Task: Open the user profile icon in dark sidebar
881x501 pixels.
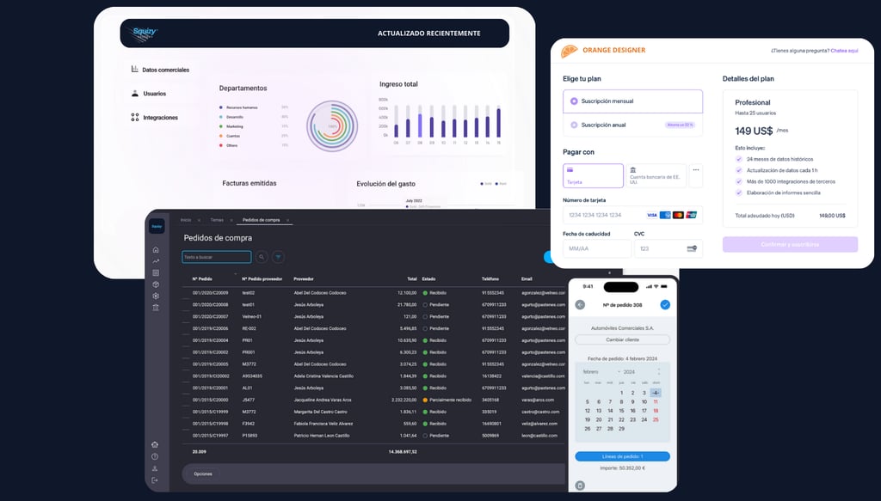Action: click(155, 468)
